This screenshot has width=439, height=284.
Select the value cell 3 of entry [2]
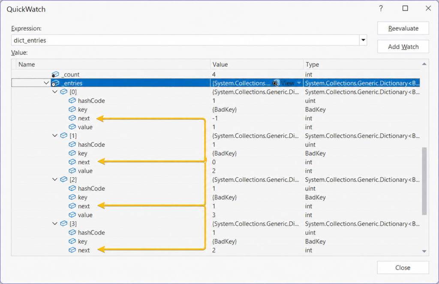point(214,215)
